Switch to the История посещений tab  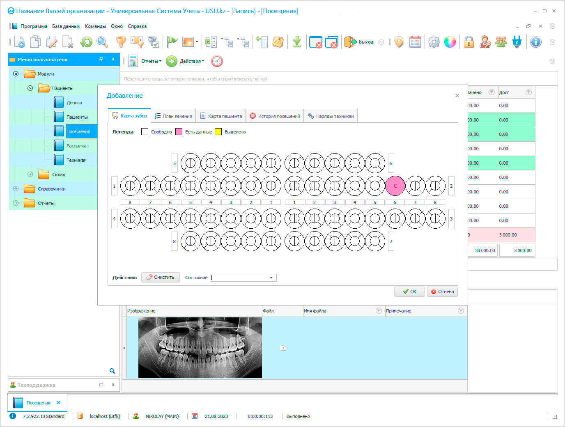(x=275, y=116)
